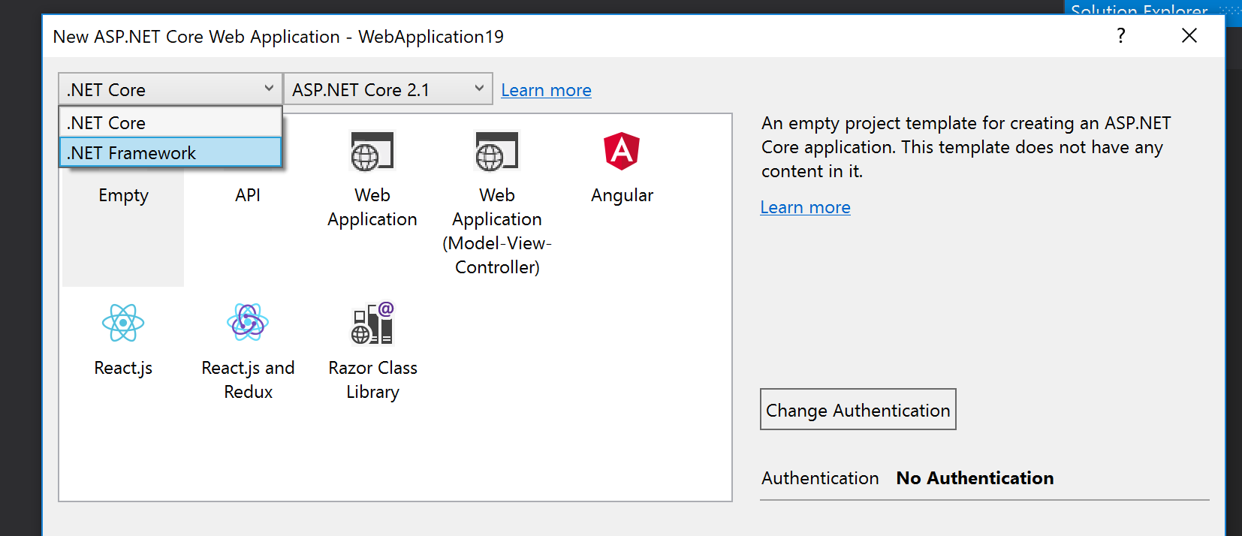Pick the Razor Class Library template icon
The width and height of the screenshot is (1242, 536).
(x=373, y=323)
